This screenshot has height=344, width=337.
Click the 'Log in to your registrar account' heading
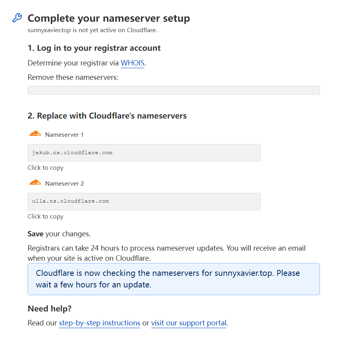94,48
